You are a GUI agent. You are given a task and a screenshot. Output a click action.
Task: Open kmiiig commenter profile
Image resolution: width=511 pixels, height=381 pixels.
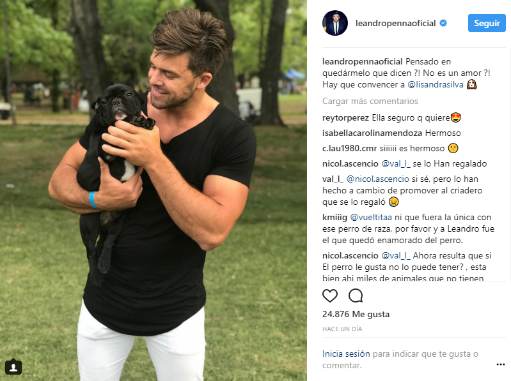point(334,217)
